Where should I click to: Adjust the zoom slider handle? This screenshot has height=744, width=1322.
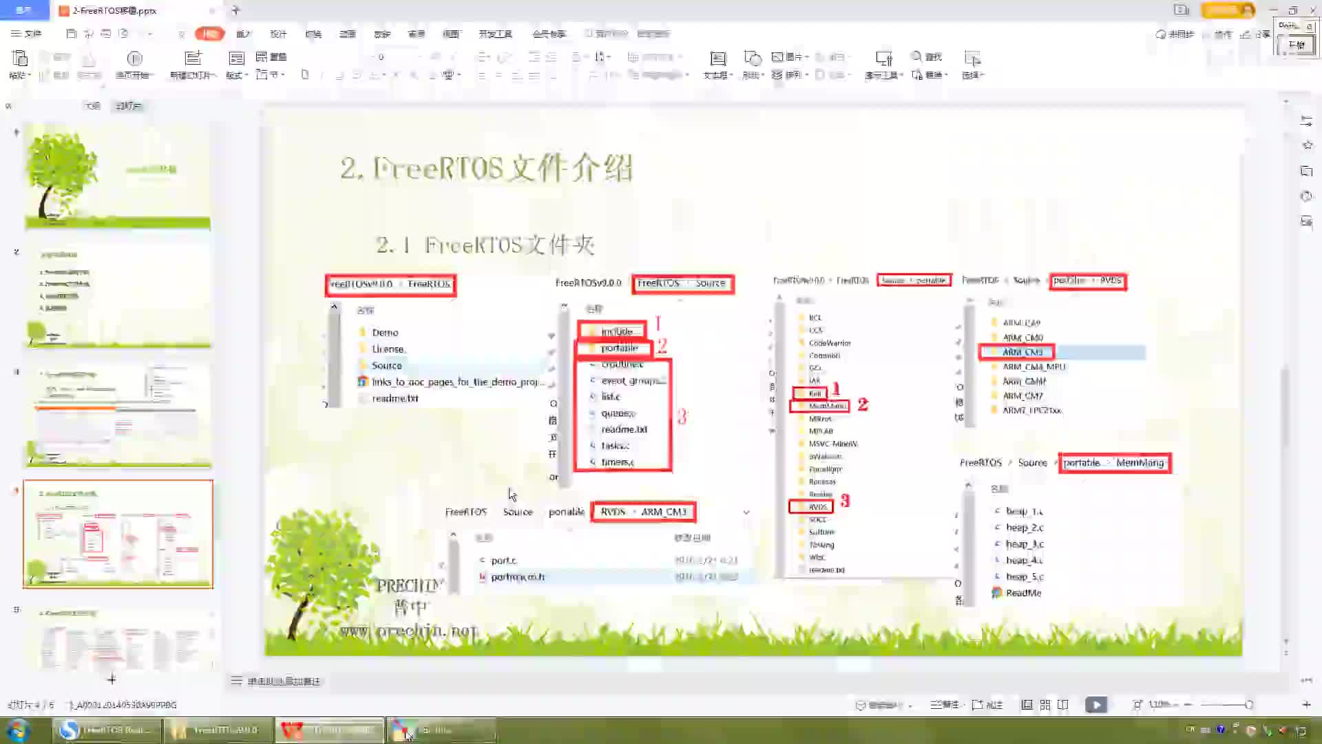(1248, 704)
